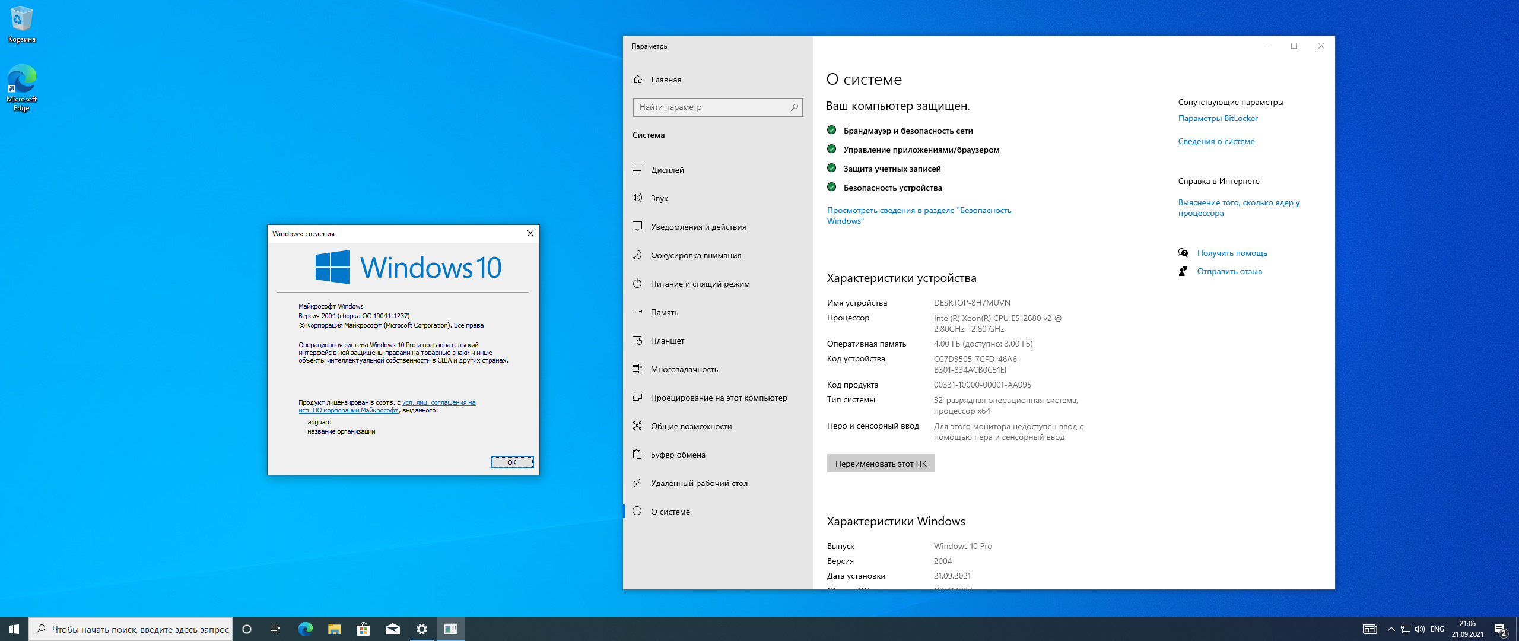Open the notification center icon
1519x641 pixels.
pyautogui.click(x=1501, y=629)
